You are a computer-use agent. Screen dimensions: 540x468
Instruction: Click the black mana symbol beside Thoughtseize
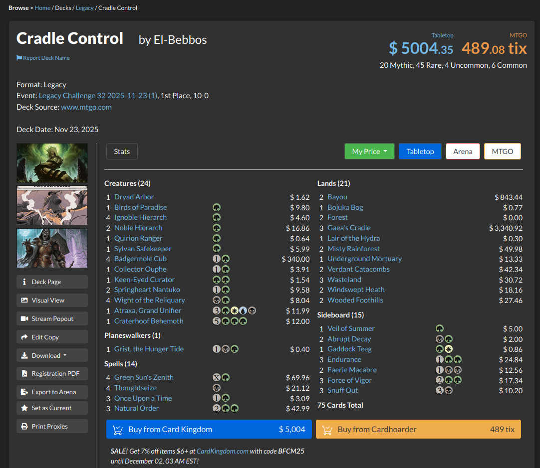tap(216, 388)
